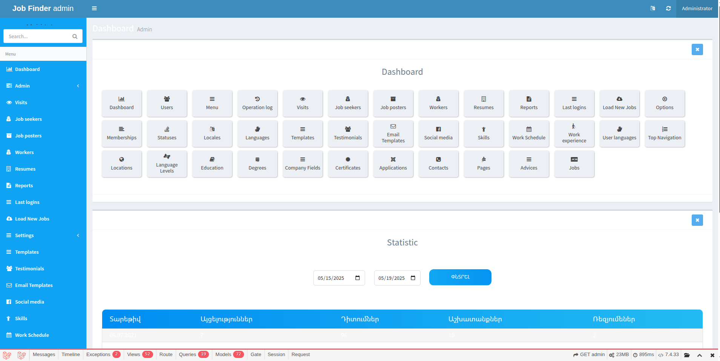Open the Certificates dashboard tile
The width and height of the screenshot is (720, 361).
tap(347, 164)
